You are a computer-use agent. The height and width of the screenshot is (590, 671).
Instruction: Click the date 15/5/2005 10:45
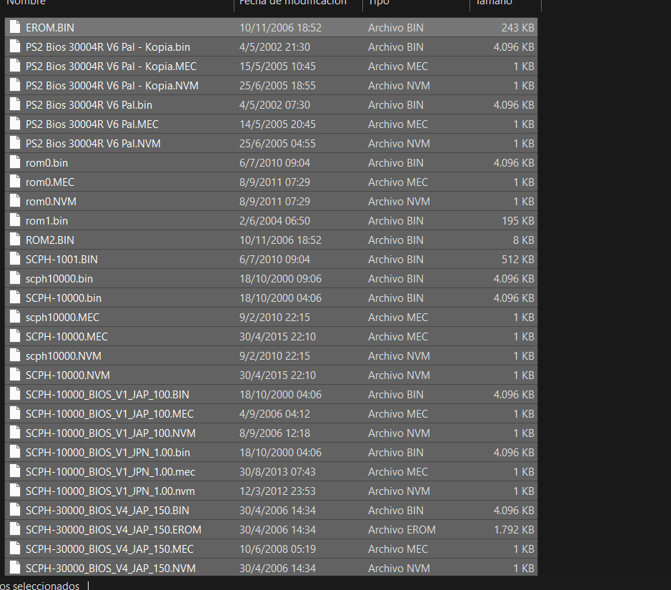click(x=277, y=67)
